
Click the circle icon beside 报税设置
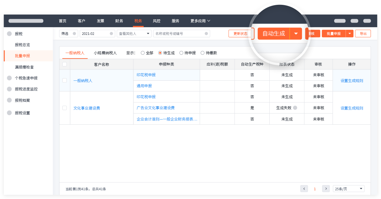pos(9,113)
